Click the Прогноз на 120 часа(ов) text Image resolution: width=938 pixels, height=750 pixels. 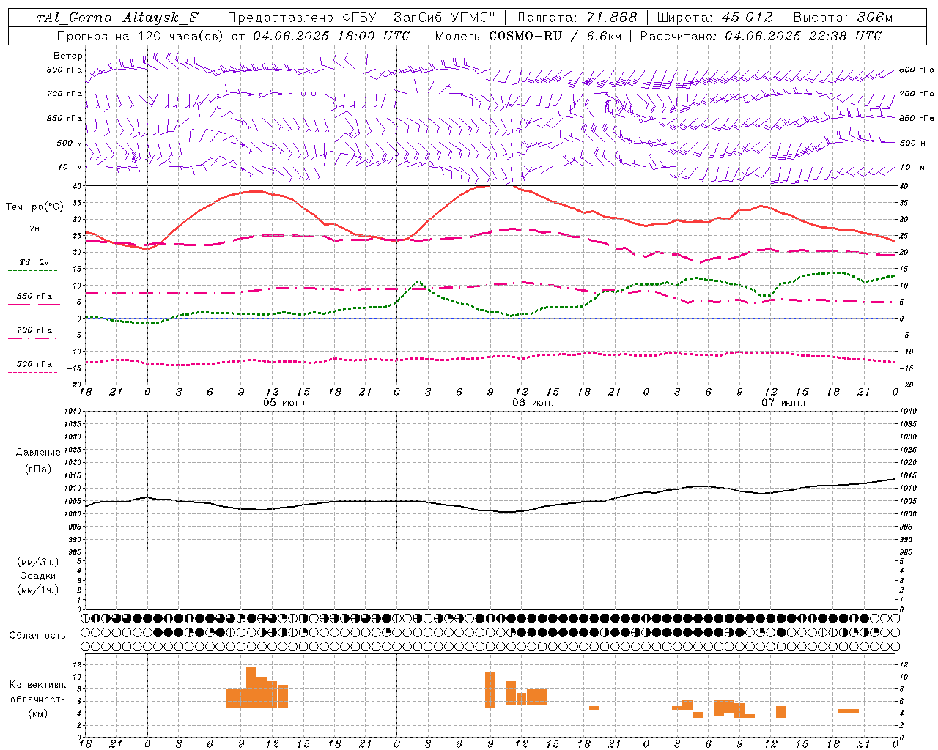(141, 36)
